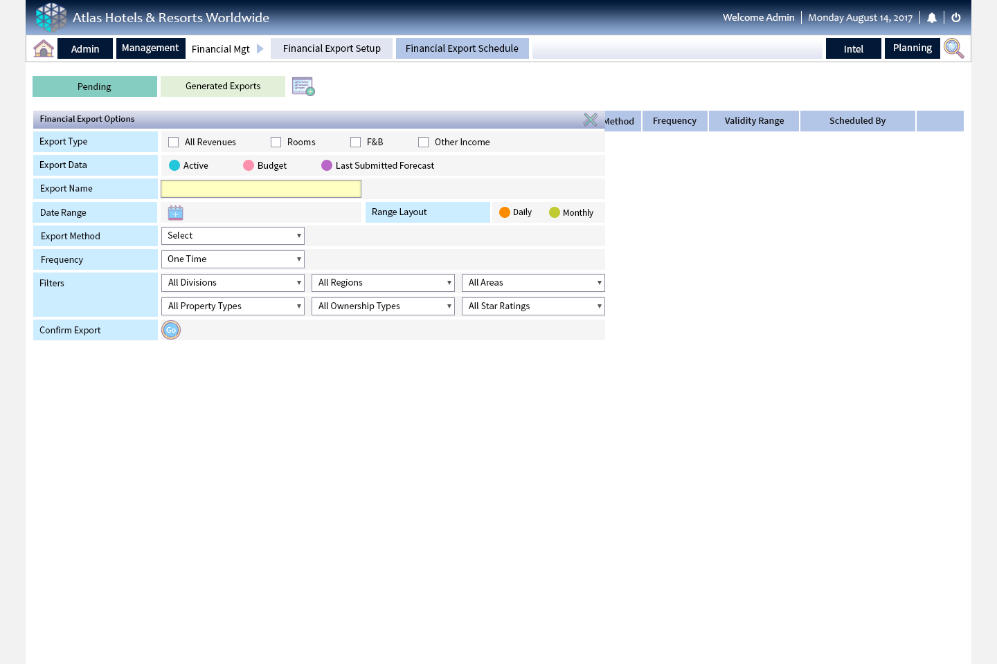Click the add new export schedule icon
This screenshot has height=664, width=997.
coord(303,86)
